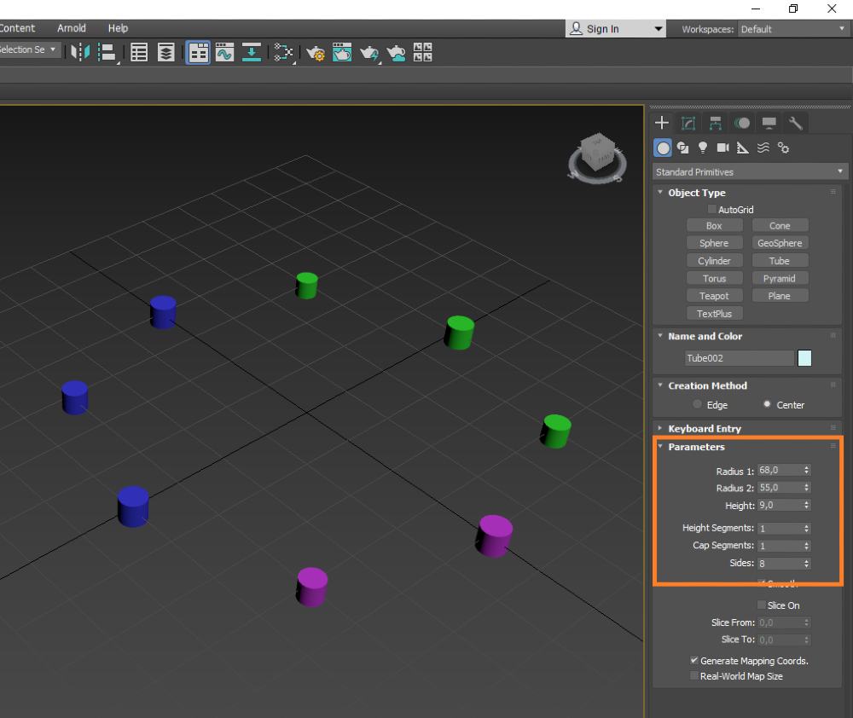
Task: Toggle the Ribbon display
Action: (198, 52)
